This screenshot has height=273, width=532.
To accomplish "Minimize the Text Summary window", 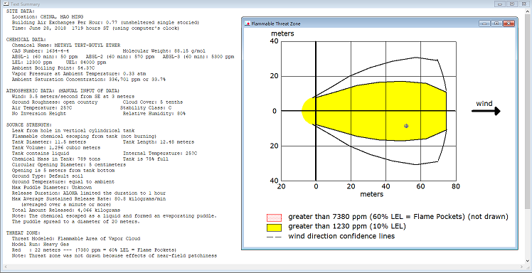I will pos(501,4).
